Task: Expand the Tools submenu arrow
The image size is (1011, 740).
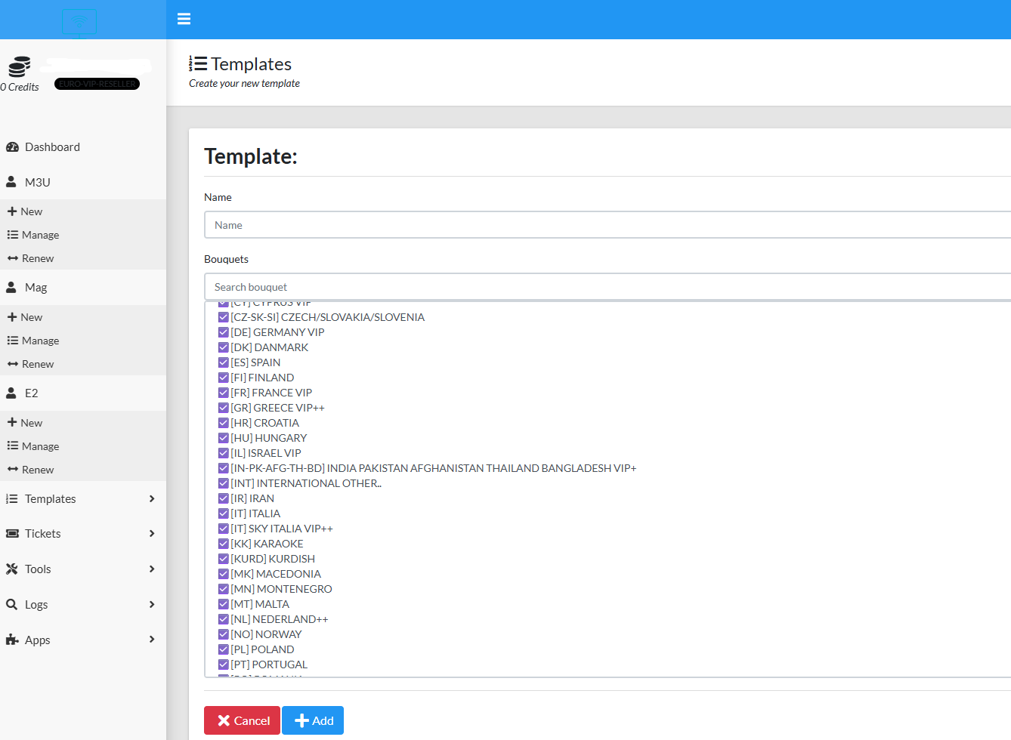Action: click(152, 569)
